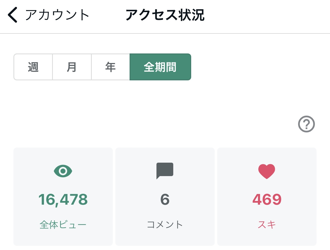Click the comment count number 6
Screen dimensions: 330x250
click(165, 200)
